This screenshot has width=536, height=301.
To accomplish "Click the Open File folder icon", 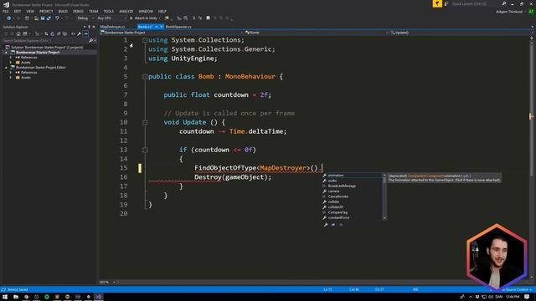I will tap(36, 18).
